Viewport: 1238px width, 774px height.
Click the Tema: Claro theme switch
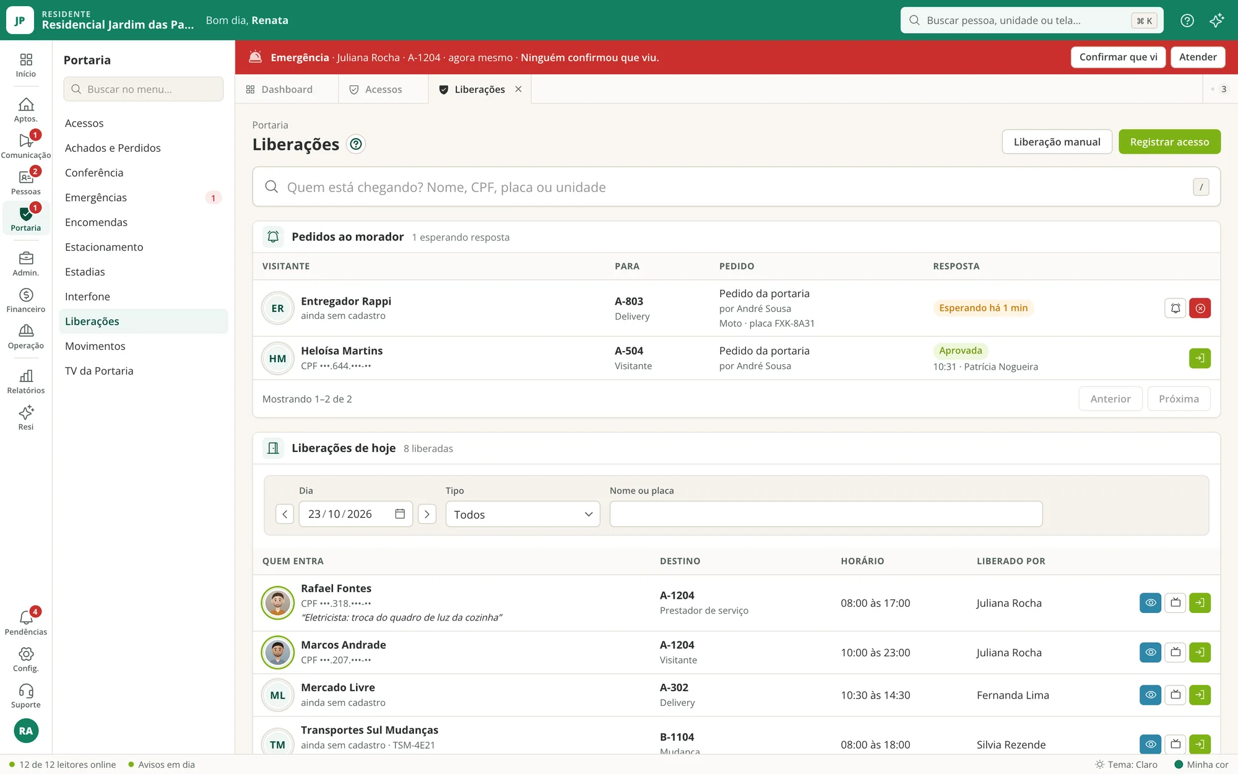pyautogui.click(x=1126, y=765)
